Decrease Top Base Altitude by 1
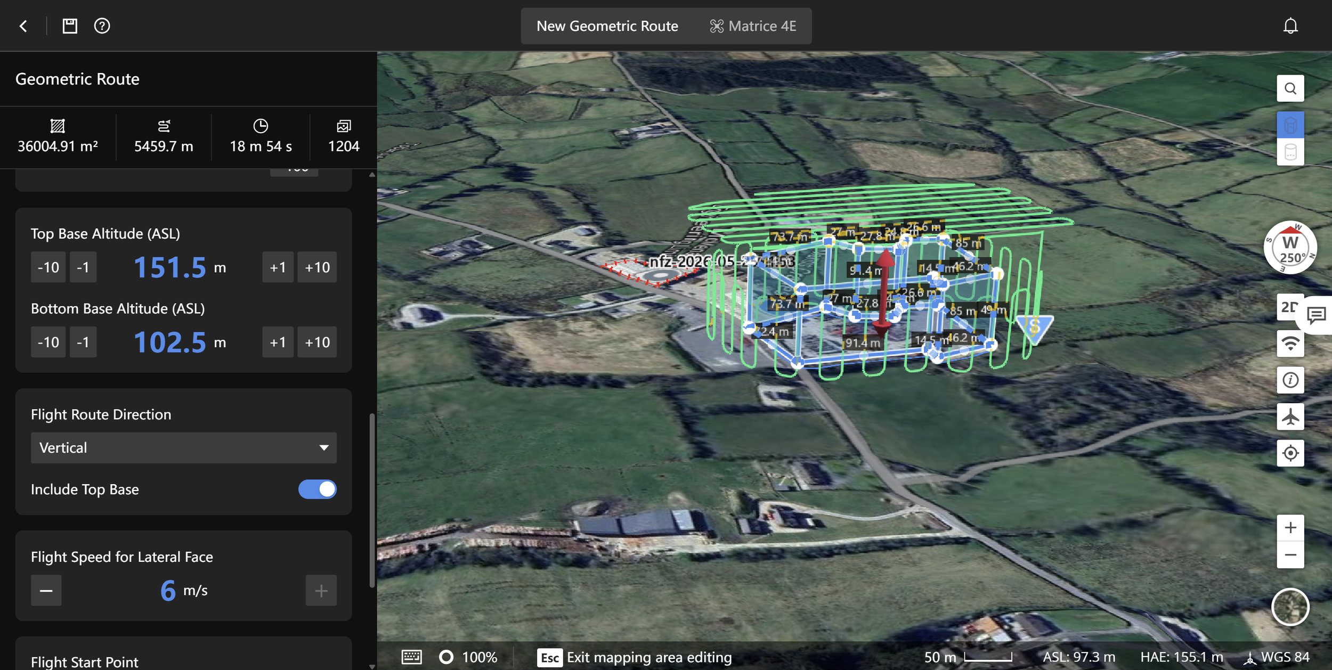The image size is (1332, 670). click(x=83, y=267)
